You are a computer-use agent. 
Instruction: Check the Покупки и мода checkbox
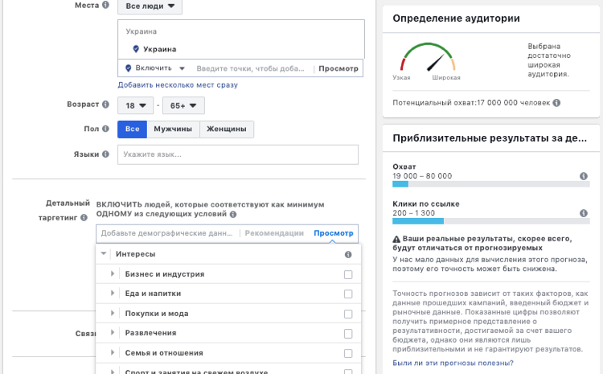pyautogui.click(x=348, y=314)
